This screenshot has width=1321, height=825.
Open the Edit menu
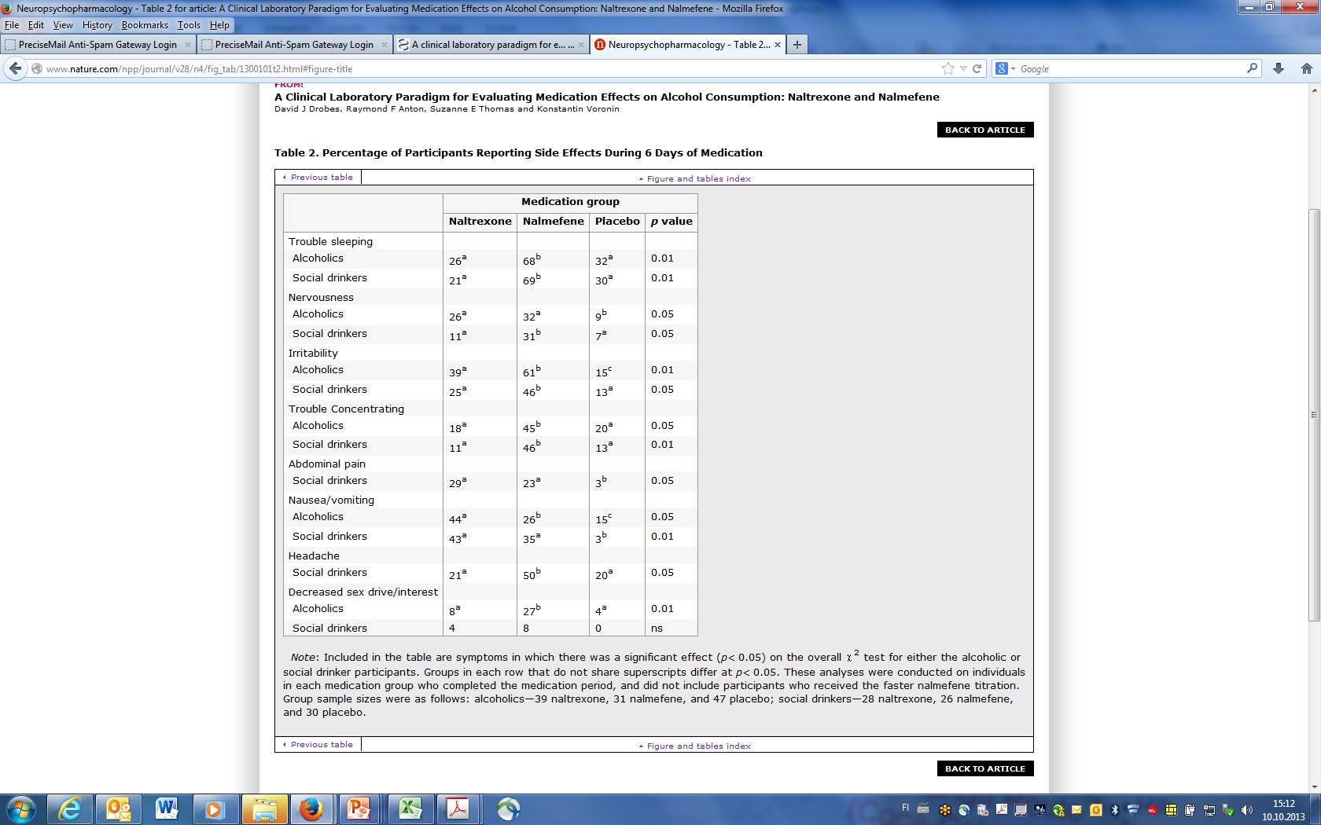36,25
